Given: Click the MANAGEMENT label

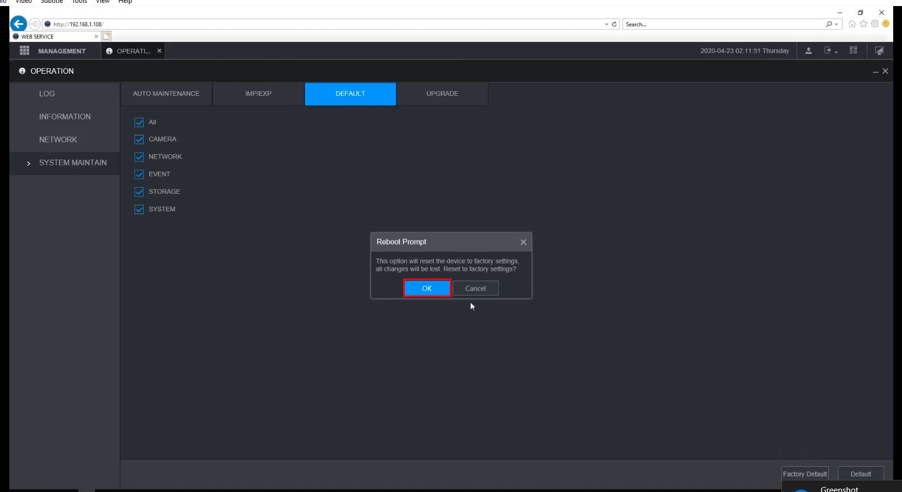Looking at the screenshot, I should click(62, 51).
